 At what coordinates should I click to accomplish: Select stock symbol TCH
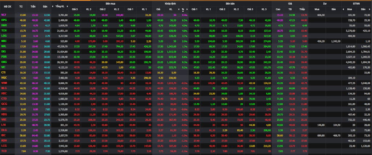point(4,30)
